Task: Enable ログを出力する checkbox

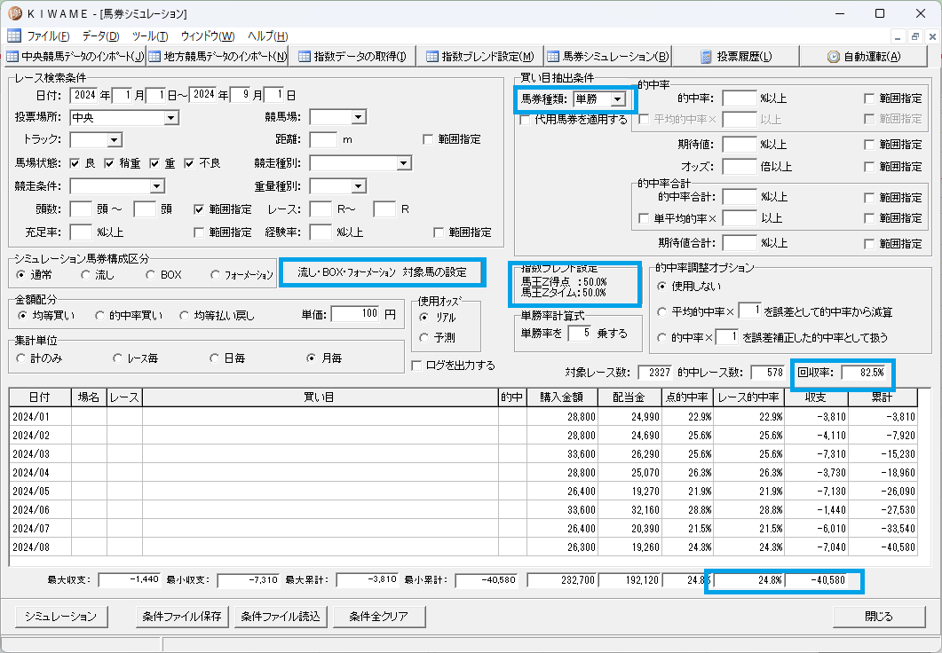Action: coord(416,365)
